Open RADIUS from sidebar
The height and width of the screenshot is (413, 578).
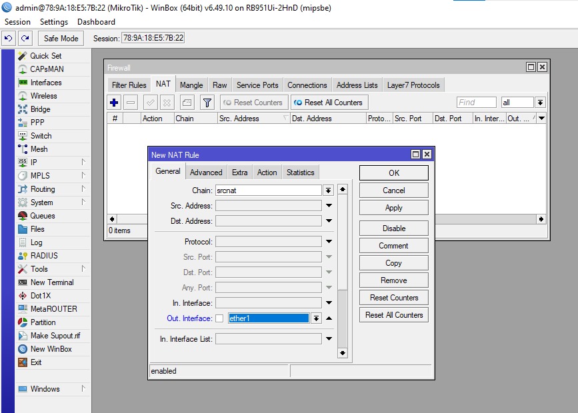click(x=53, y=255)
